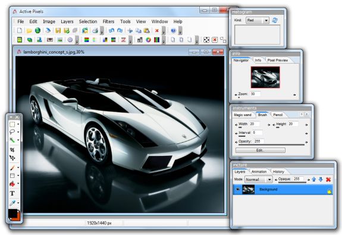Click the copy icon in the toolbar
The image size is (342, 235).
[139, 30]
